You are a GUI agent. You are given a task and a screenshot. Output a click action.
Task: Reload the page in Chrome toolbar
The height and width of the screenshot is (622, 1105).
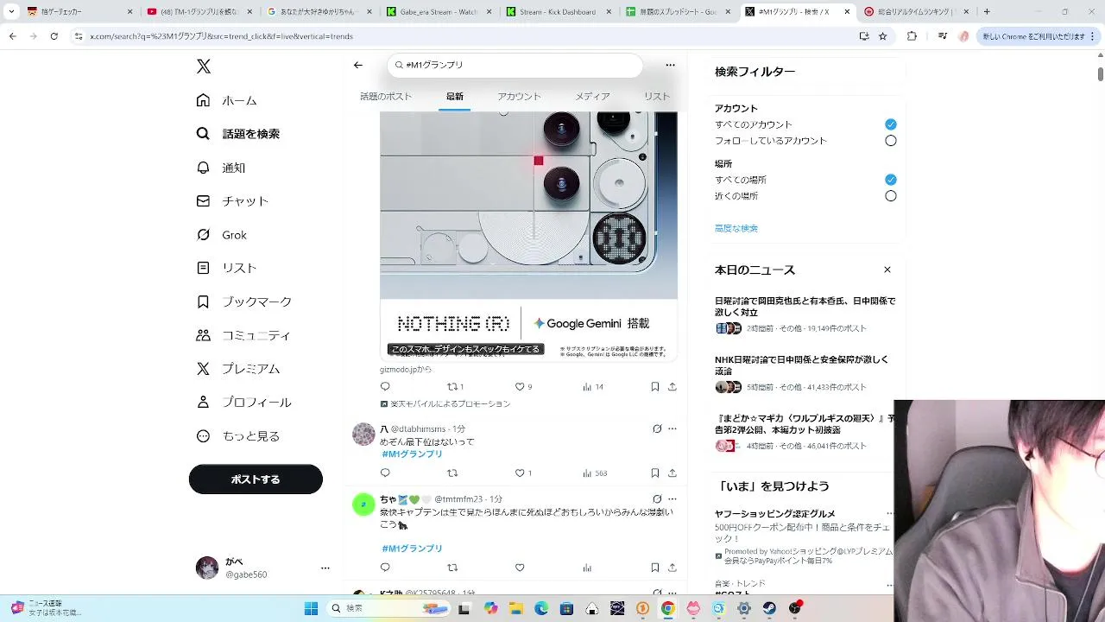tap(54, 36)
